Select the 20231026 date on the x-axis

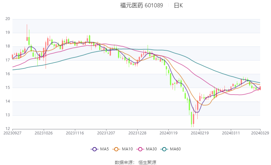[44, 133]
